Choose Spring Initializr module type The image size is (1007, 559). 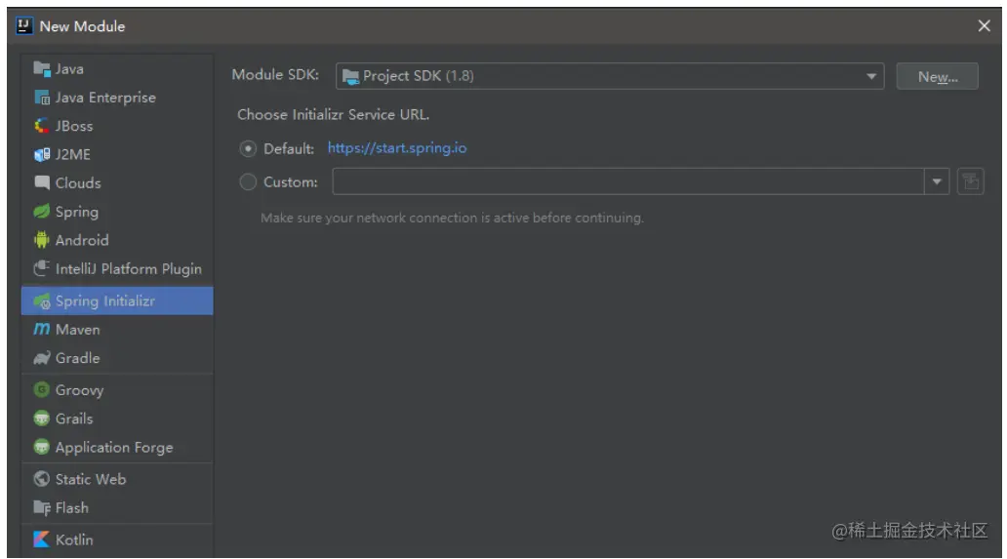tap(117, 301)
